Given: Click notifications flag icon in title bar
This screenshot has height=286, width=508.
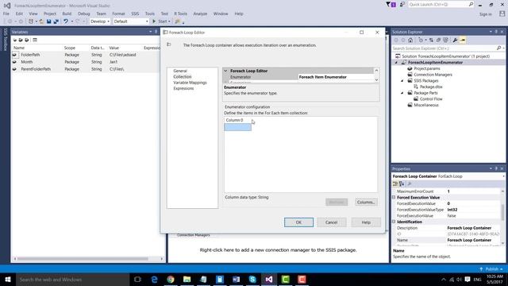Looking at the screenshot, I should (x=391, y=5).
